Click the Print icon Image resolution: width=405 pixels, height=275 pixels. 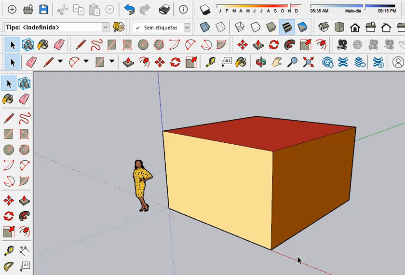point(164,9)
